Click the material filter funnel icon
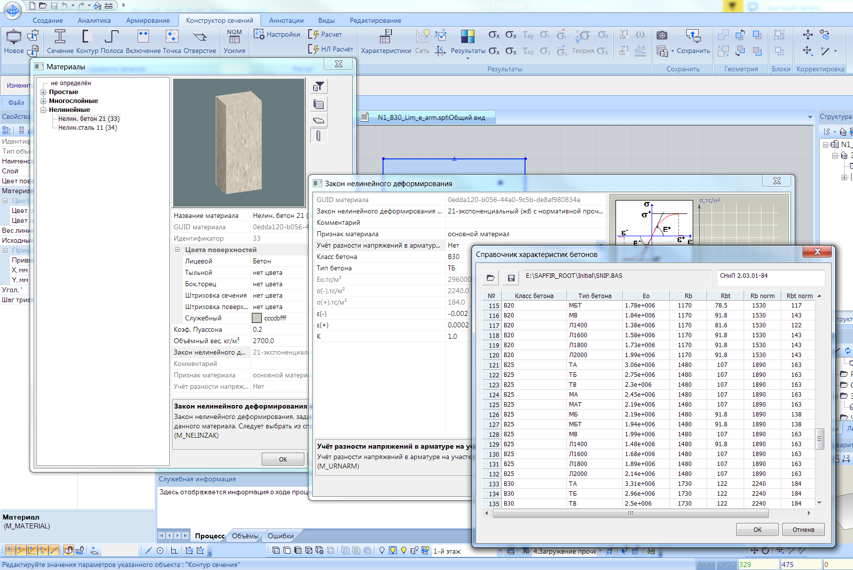 (319, 87)
